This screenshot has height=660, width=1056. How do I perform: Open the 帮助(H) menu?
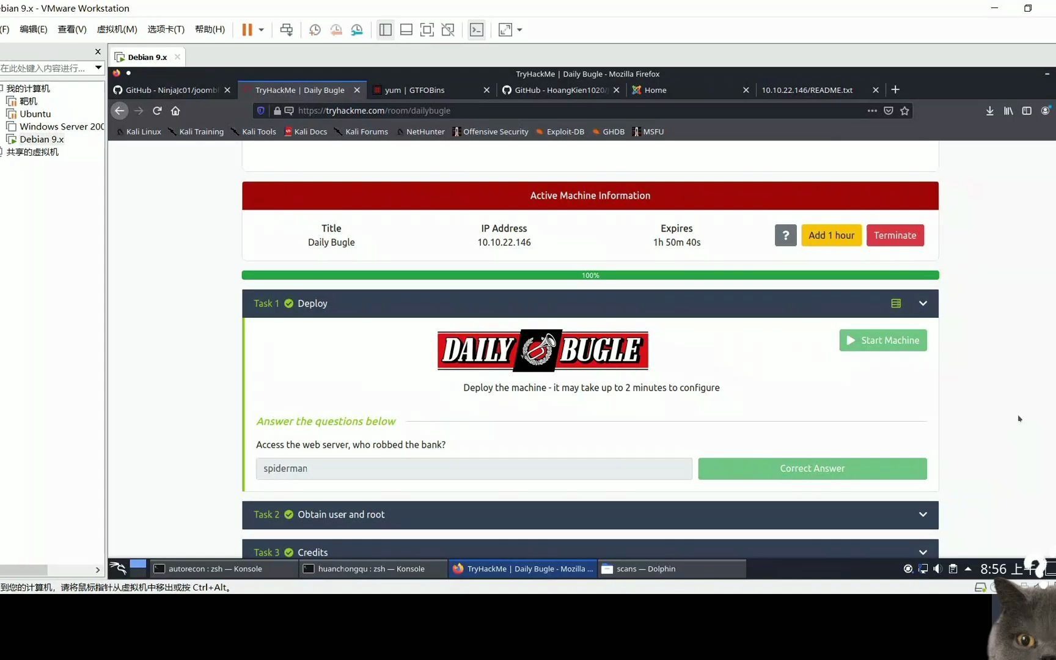click(210, 29)
